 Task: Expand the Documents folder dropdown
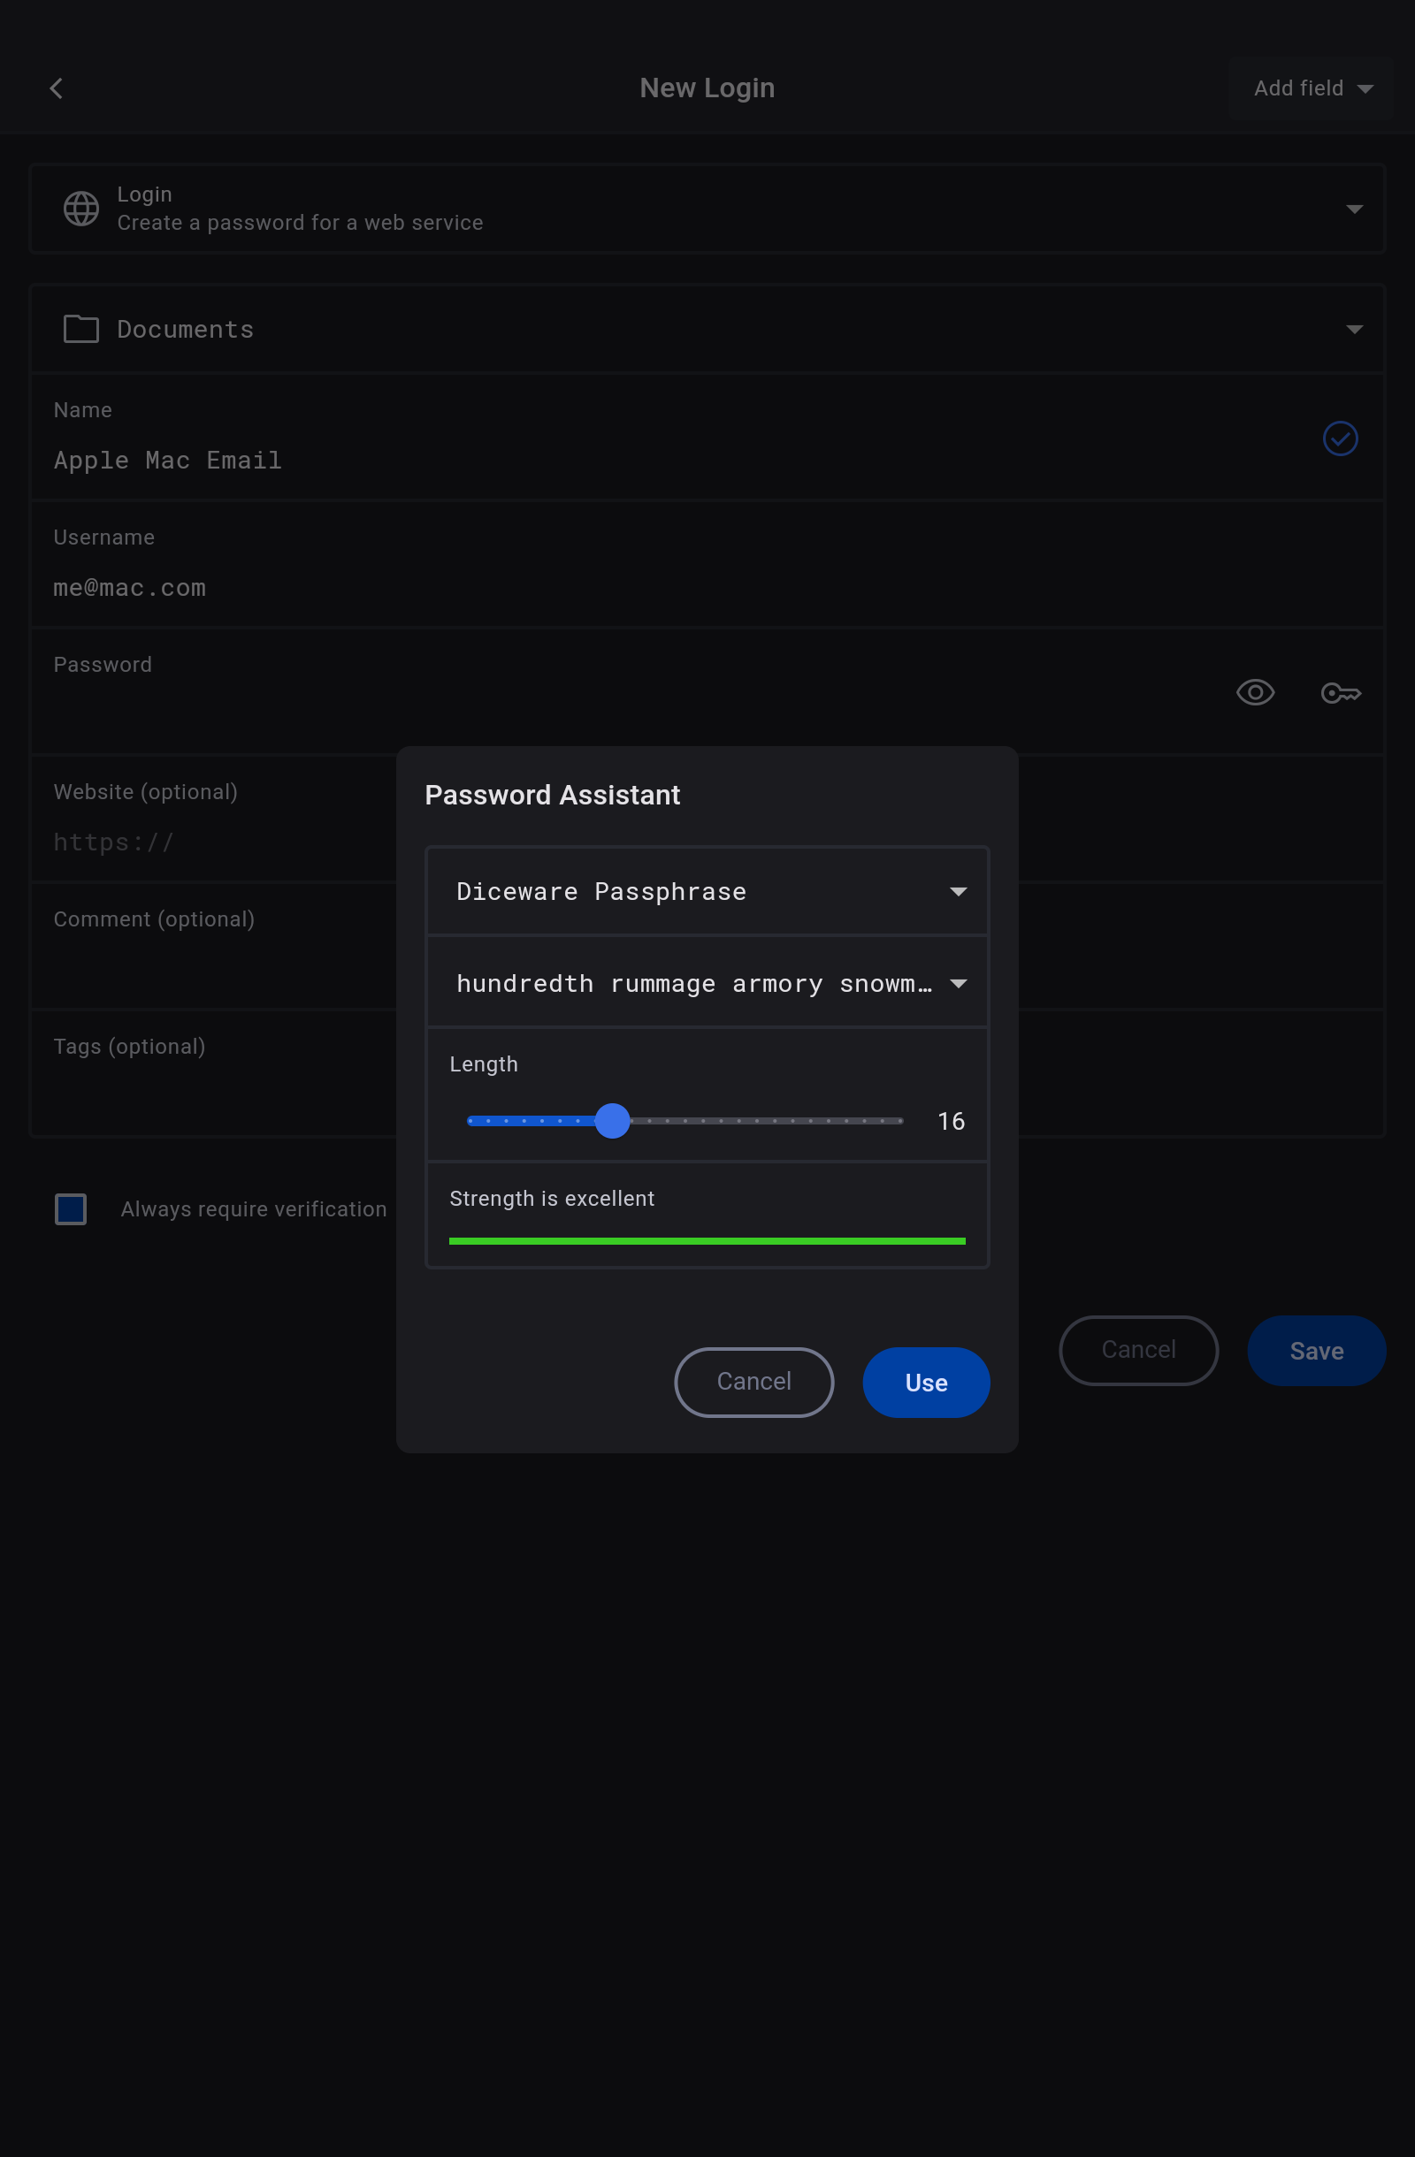[x=1353, y=330]
